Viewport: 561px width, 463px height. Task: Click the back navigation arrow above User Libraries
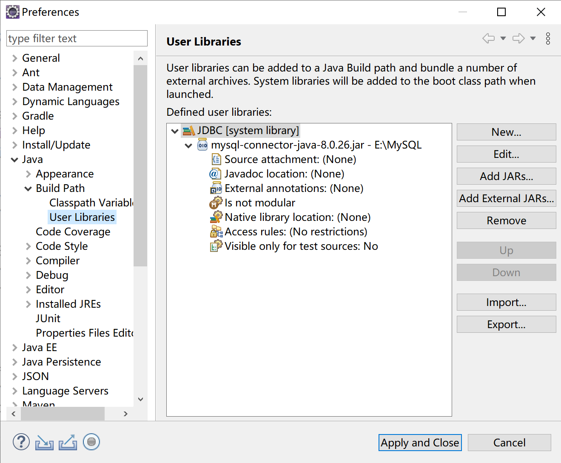pos(488,38)
